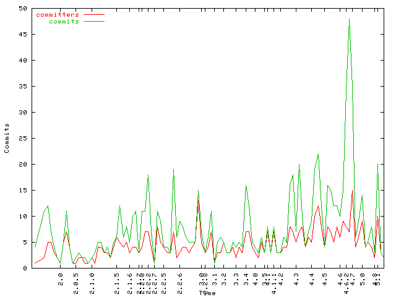The image size is (396, 297).
Task: Select the 3.4 version tick label
Action: [x=246, y=280]
